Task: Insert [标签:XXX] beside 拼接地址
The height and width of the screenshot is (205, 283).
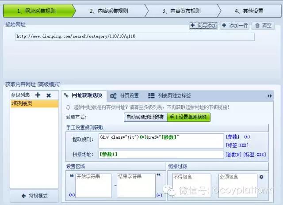Action: click(255, 155)
